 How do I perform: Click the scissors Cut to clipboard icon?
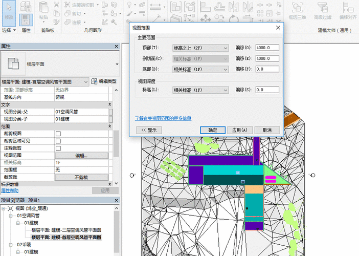point(56,5)
